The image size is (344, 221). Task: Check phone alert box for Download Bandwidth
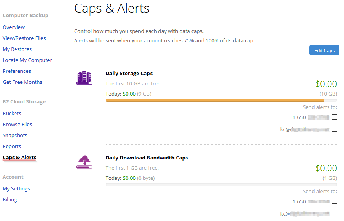point(334,201)
